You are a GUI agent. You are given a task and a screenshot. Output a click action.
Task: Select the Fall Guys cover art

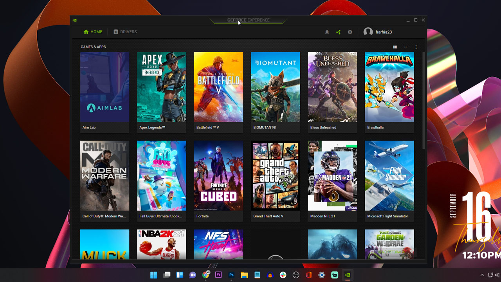162,176
